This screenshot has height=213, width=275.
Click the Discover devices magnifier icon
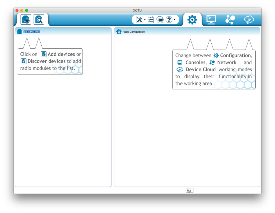pos(39,20)
